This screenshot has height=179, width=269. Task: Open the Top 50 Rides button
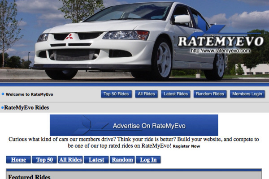click(x=116, y=94)
